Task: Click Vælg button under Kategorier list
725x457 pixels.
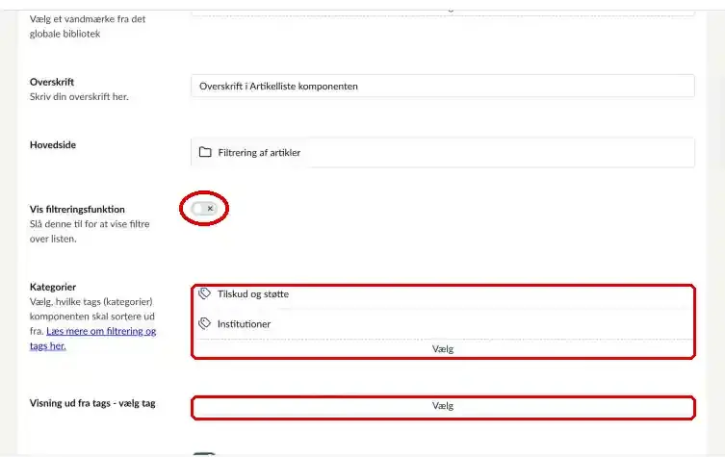Action: click(x=443, y=349)
